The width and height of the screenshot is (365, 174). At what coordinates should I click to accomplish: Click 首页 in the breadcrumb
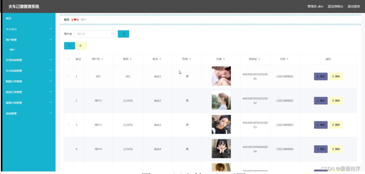tap(67, 20)
